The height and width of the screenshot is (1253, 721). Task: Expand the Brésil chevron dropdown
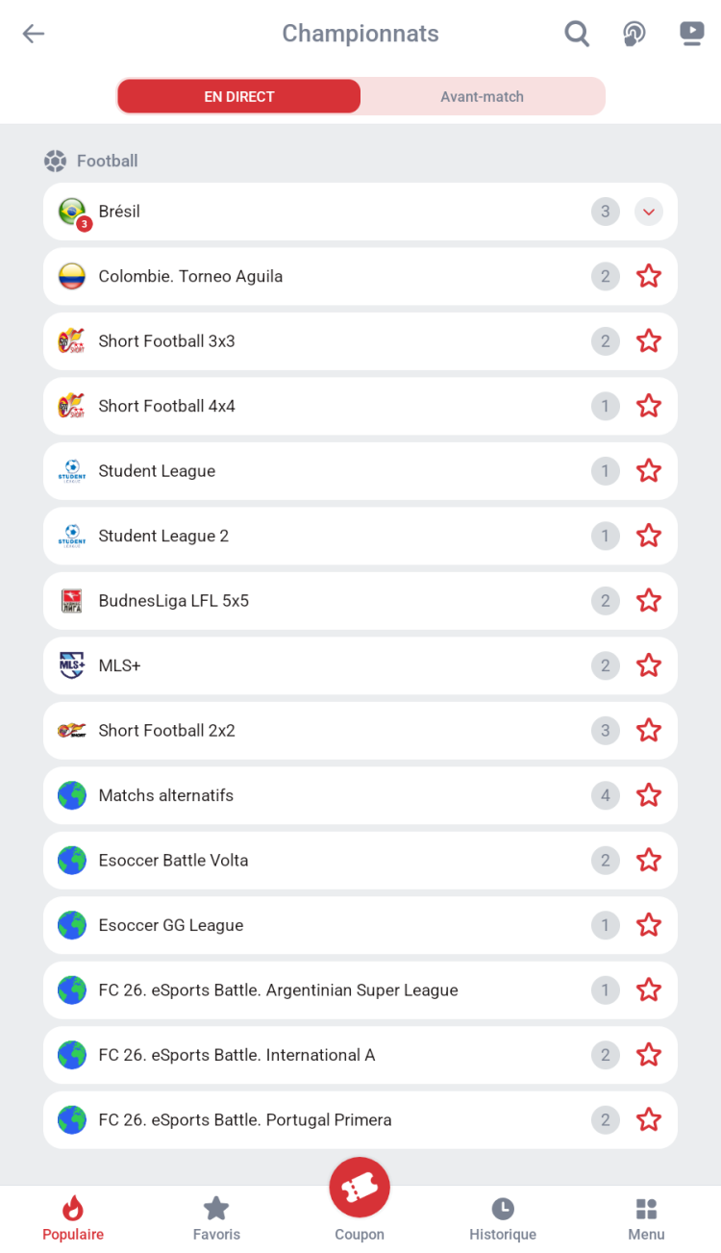[649, 212]
